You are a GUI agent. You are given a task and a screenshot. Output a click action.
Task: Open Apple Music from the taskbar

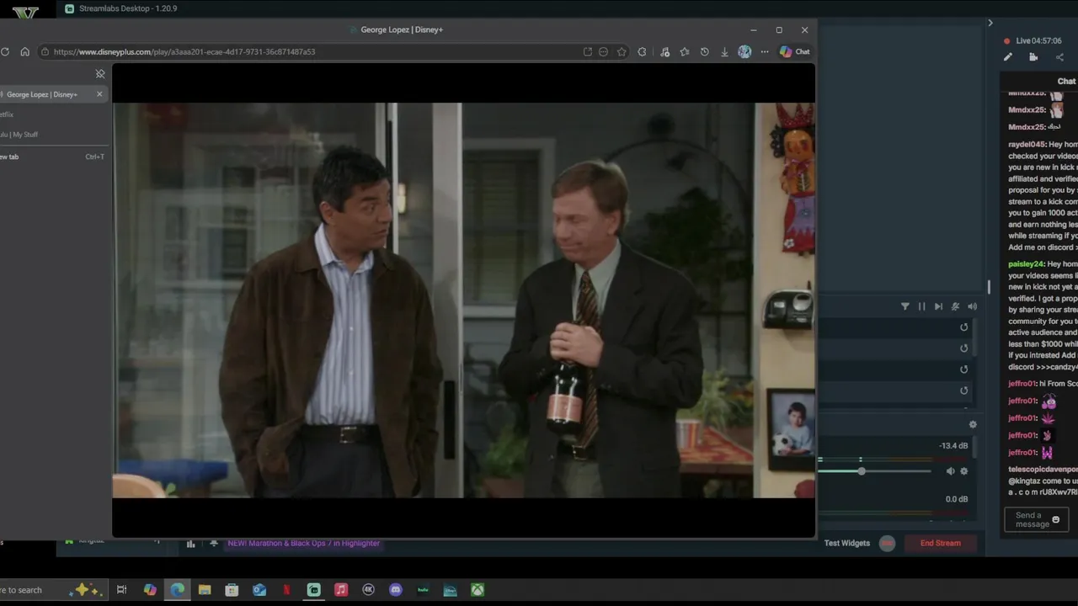click(x=341, y=590)
